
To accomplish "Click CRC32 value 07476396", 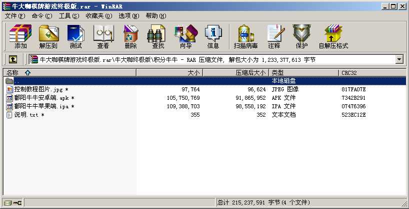I will pyautogui.click(x=353, y=106).
